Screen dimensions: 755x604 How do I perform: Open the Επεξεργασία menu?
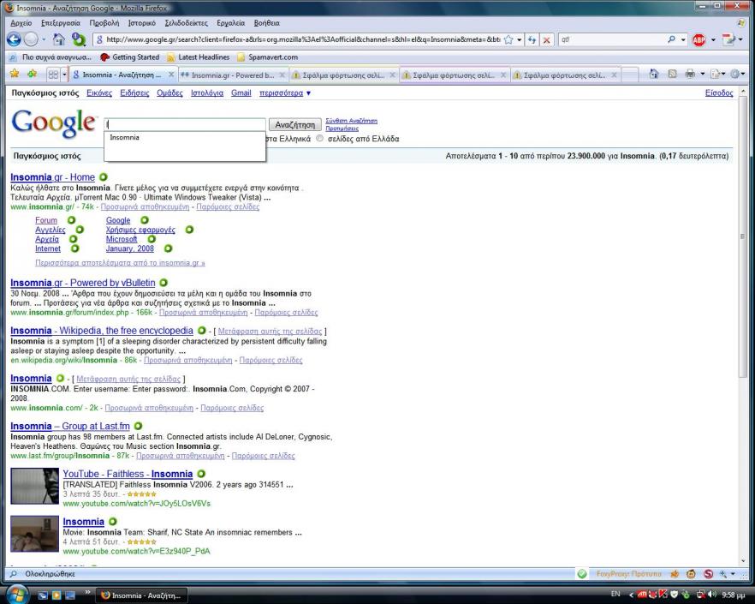pyautogui.click(x=60, y=22)
